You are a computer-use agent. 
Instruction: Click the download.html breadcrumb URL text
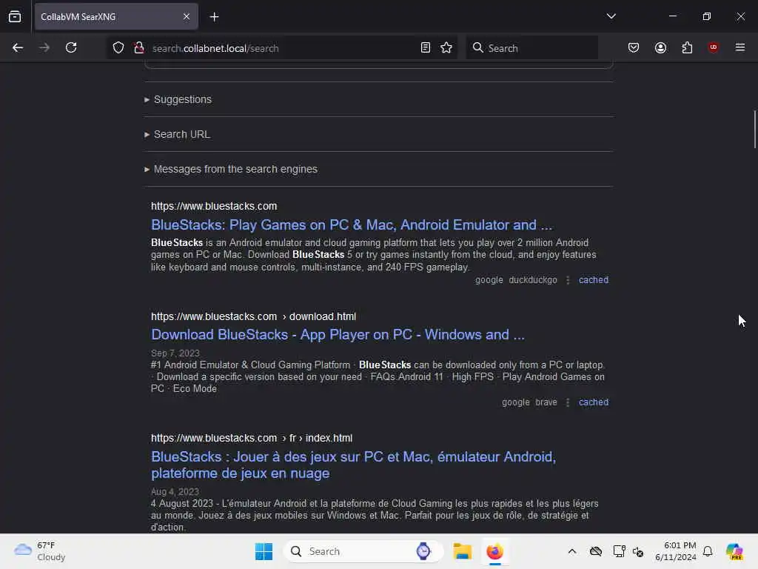pyautogui.click(x=323, y=316)
